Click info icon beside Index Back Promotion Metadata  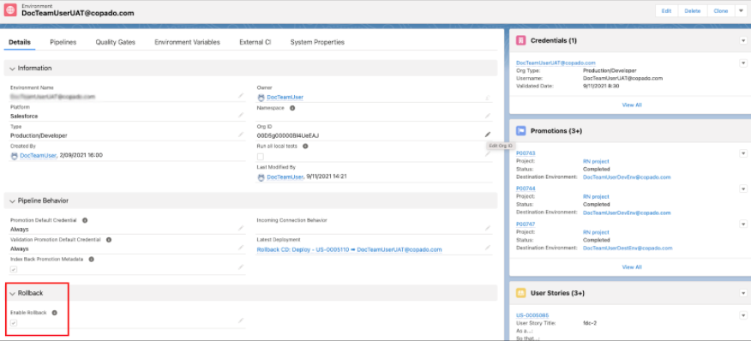pos(91,259)
